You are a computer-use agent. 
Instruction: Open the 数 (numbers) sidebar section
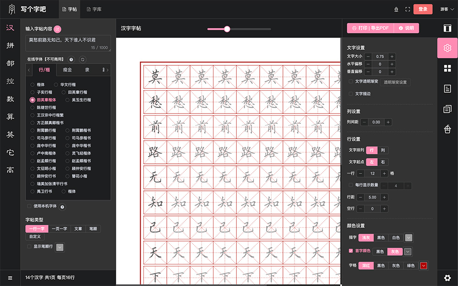pos(10,99)
